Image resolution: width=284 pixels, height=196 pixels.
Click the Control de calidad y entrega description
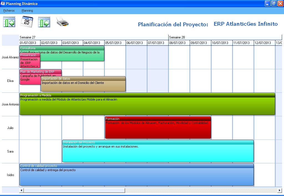(x=48, y=170)
